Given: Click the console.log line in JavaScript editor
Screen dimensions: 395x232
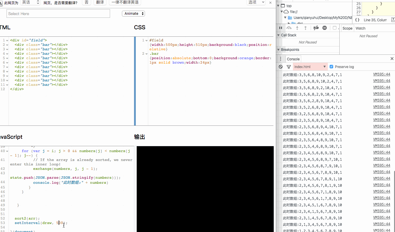Looking at the screenshot, I should click(71, 183).
